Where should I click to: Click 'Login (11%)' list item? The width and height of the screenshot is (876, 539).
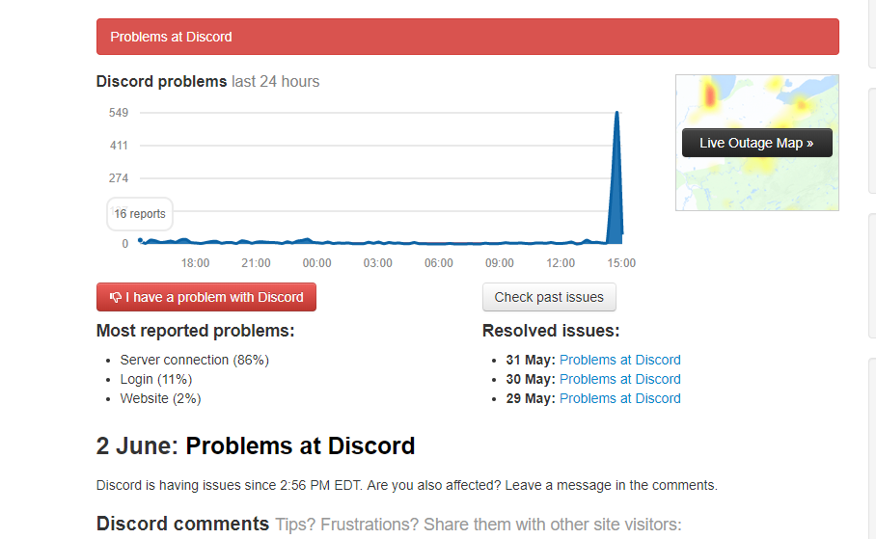click(156, 379)
